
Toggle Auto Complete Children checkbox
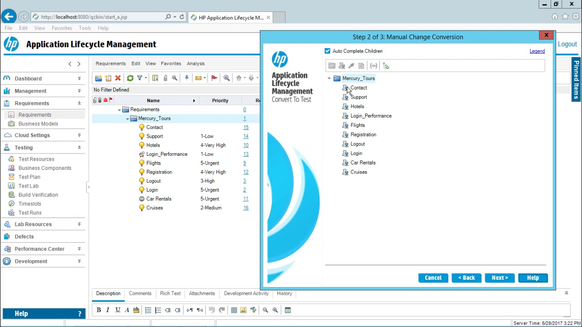[327, 51]
